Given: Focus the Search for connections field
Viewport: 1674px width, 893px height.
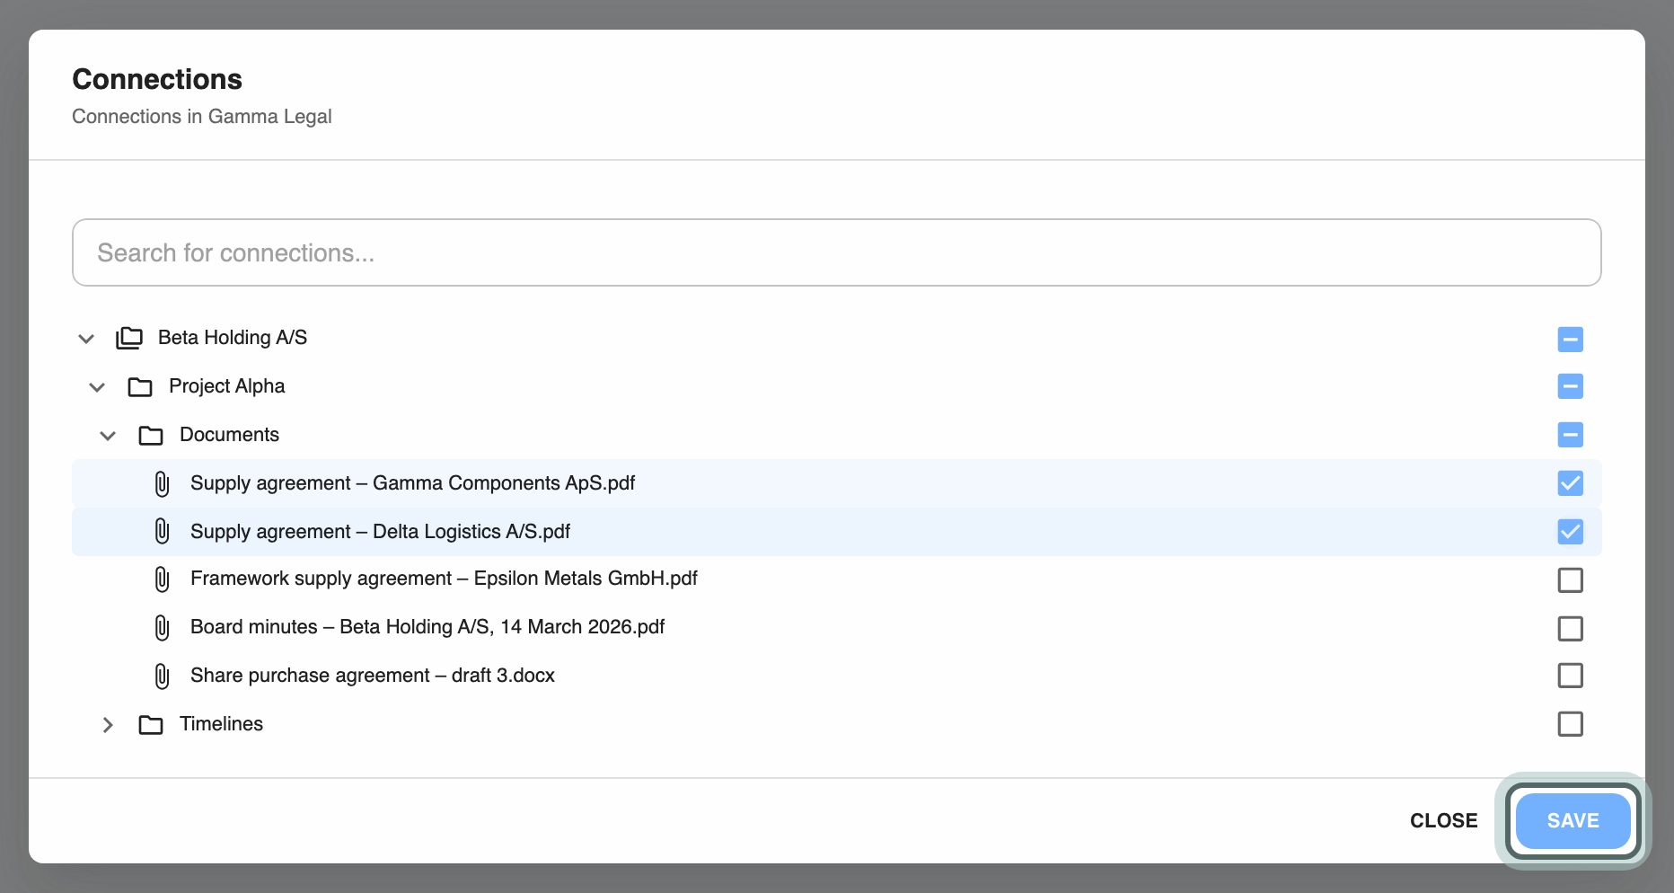Looking at the screenshot, I should coord(837,252).
